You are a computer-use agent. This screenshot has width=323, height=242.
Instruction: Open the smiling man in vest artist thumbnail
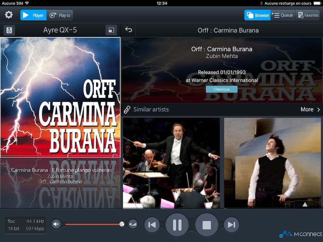click(x=272, y=163)
